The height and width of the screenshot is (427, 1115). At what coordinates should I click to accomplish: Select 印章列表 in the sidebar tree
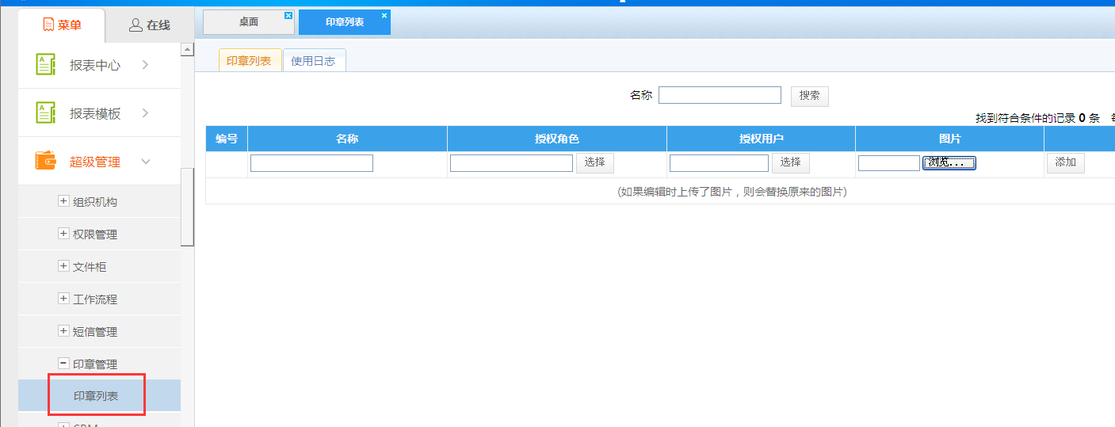[x=100, y=395]
